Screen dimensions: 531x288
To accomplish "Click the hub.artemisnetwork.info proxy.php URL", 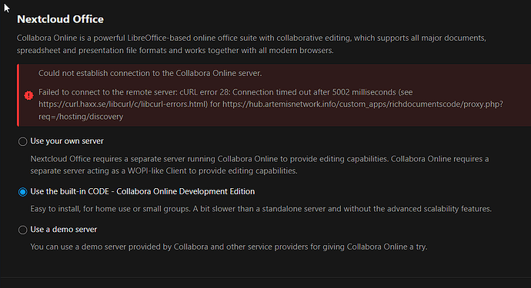I will (362, 104).
